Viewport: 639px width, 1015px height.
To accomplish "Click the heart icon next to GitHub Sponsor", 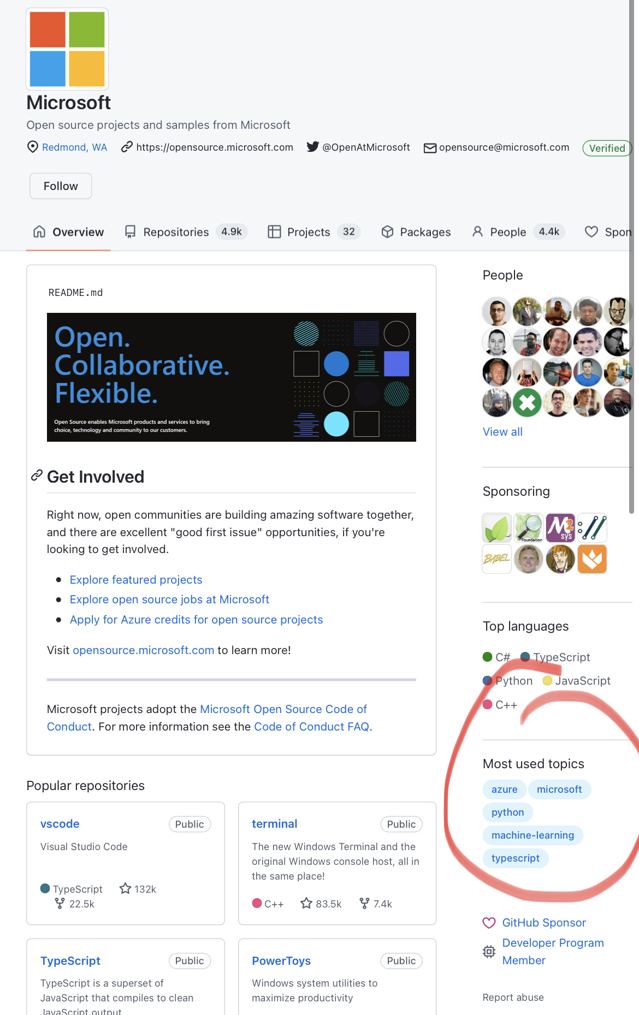I will pyautogui.click(x=489, y=923).
